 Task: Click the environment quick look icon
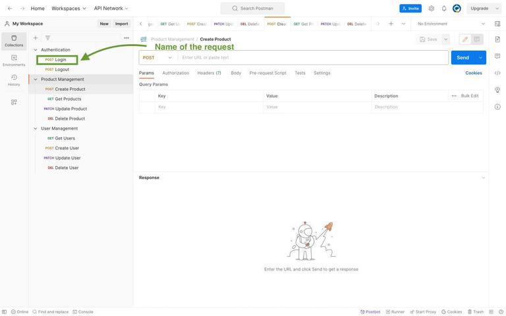click(x=497, y=24)
